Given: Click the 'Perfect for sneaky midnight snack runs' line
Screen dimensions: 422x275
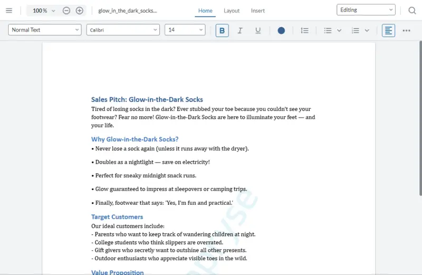Looking at the screenshot, I should click(143, 175).
